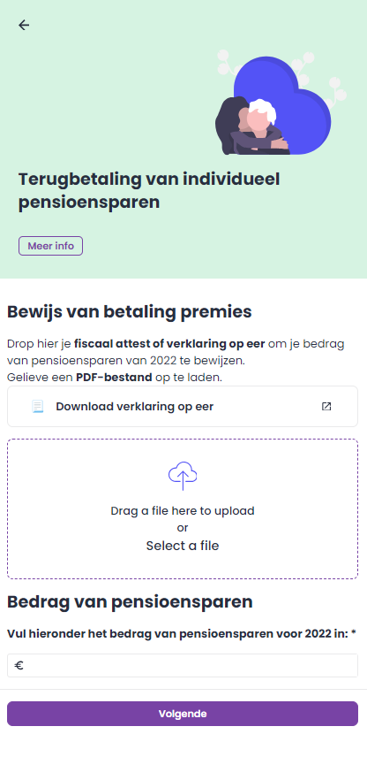Focus the pensioensparen amount input field
Viewport: 367px width, 780px height.
click(183, 665)
